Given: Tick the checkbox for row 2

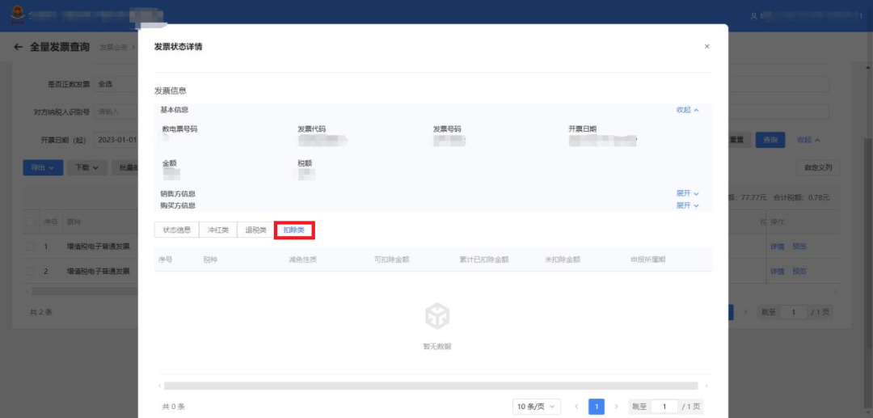Looking at the screenshot, I should point(31,272).
